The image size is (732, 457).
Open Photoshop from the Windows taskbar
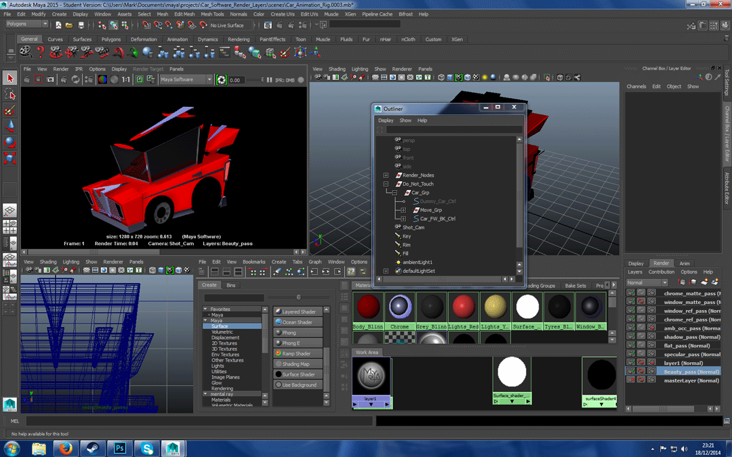click(x=119, y=448)
